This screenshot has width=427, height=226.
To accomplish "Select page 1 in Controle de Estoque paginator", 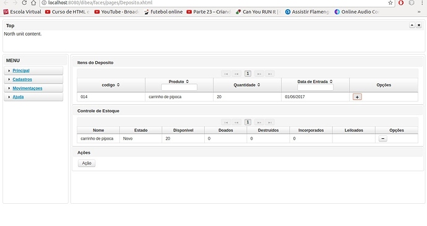I will (x=248, y=122).
